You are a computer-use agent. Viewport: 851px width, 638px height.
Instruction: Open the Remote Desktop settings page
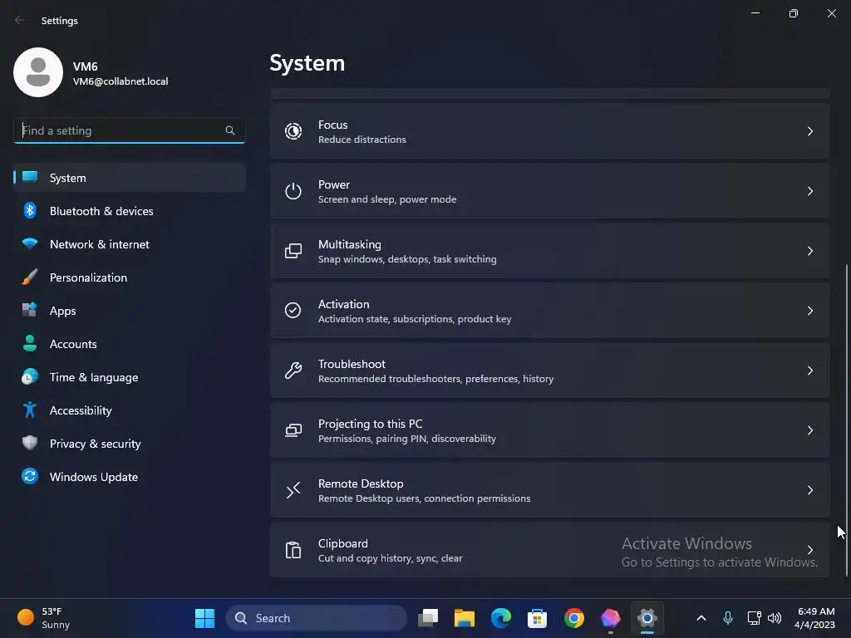point(550,490)
